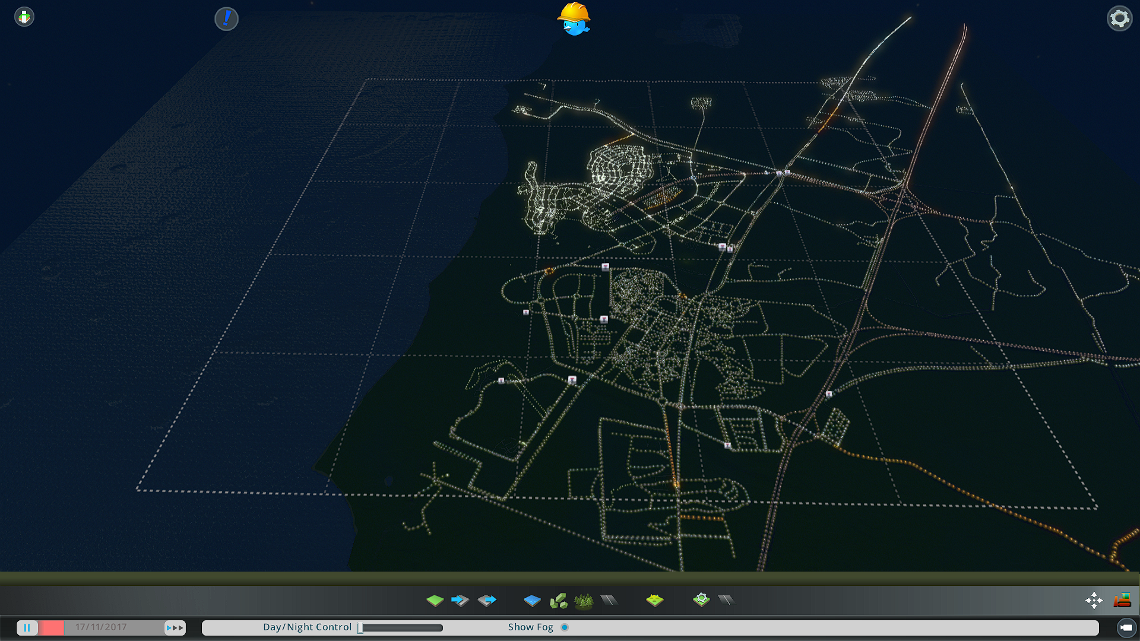Open map settings gear-on-tile icon
1140x641 pixels.
coord(701,600)
